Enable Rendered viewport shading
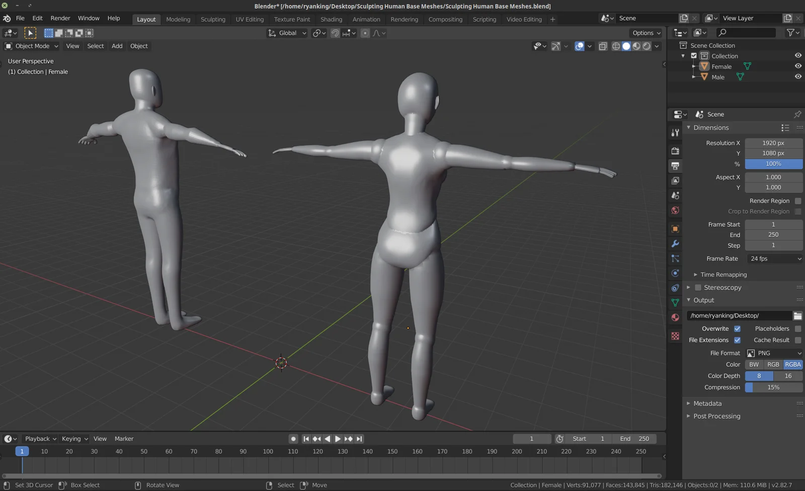Image resolution: width=805 pixels, height=491 pixels. (647, 46)
